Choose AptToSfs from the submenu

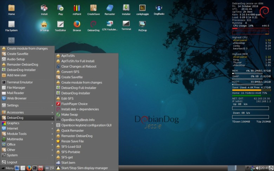coord(87,56)
